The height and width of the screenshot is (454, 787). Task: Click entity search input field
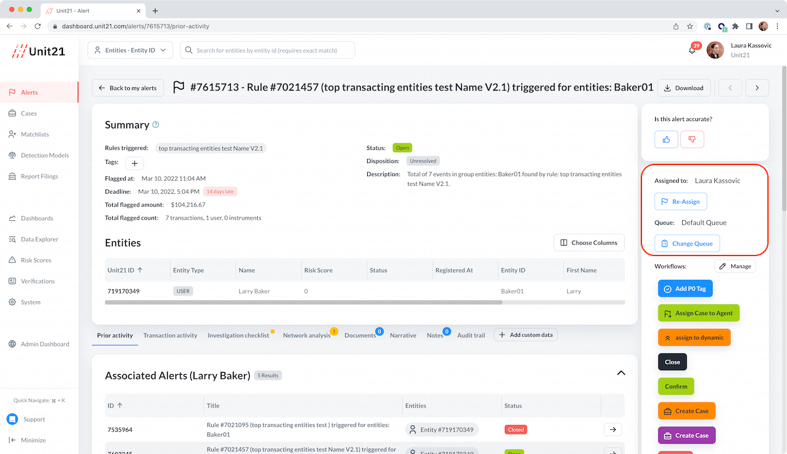(268, 50)
